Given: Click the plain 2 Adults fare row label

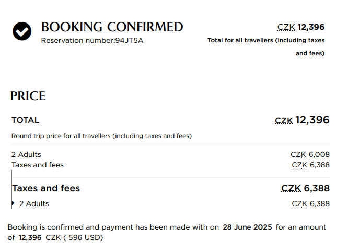Looking at the screenshot, I should [x=26, y=154].
